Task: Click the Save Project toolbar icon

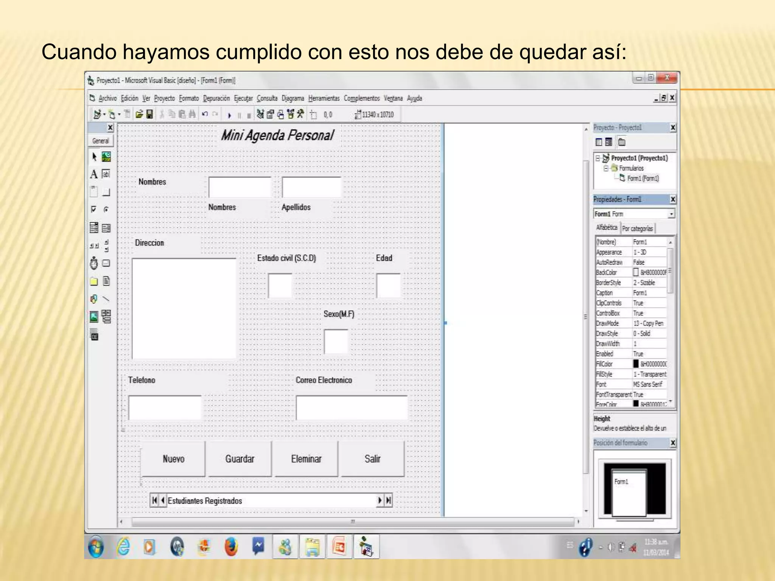Action: tap(150, 115)
